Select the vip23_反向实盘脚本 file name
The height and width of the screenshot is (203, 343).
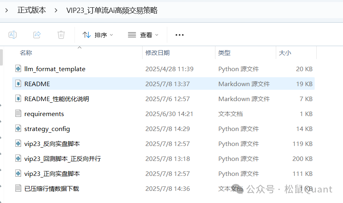(x=52, y=144)
